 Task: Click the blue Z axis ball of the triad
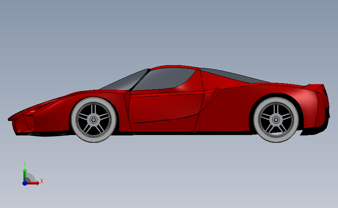click(x=25, y=183)
